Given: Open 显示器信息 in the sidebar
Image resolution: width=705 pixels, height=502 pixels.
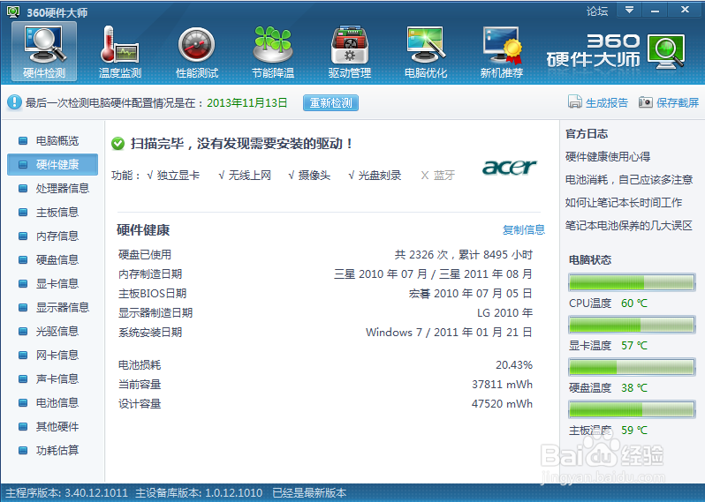Looking at the screenshot, I should [53, 307].
